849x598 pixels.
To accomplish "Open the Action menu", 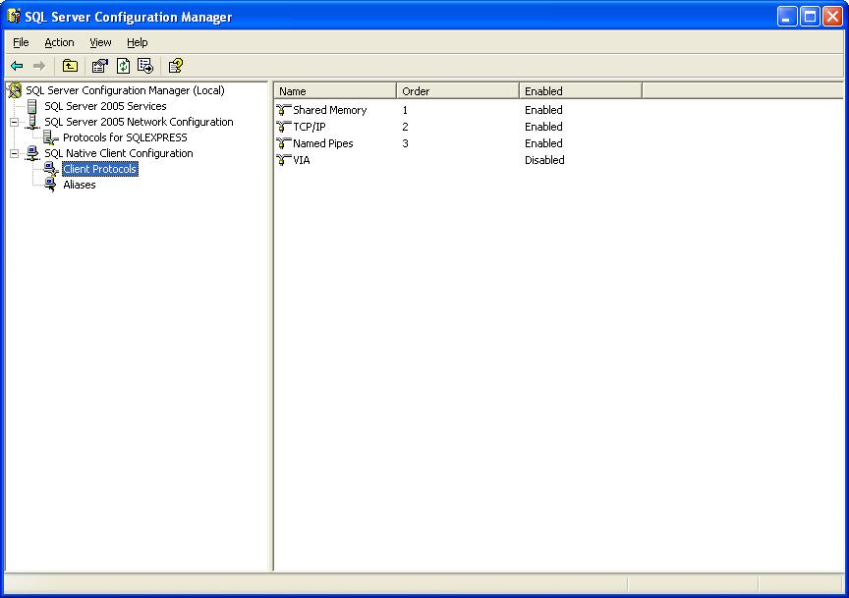I will pos(59,42).
